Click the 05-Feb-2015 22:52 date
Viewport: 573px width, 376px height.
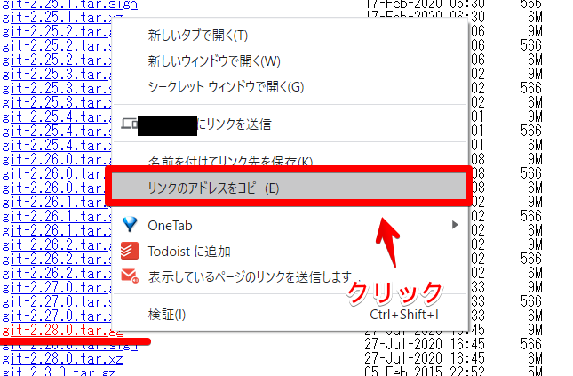point(425,371)
